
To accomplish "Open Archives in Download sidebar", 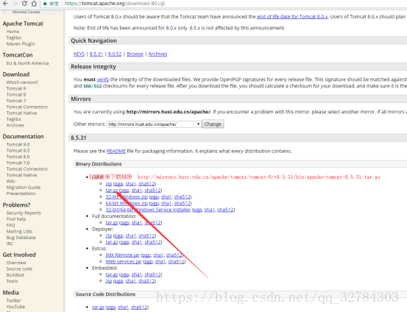I will coord(15,125).
